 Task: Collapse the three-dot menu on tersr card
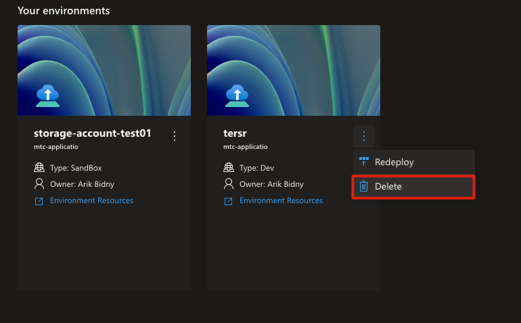363,136
